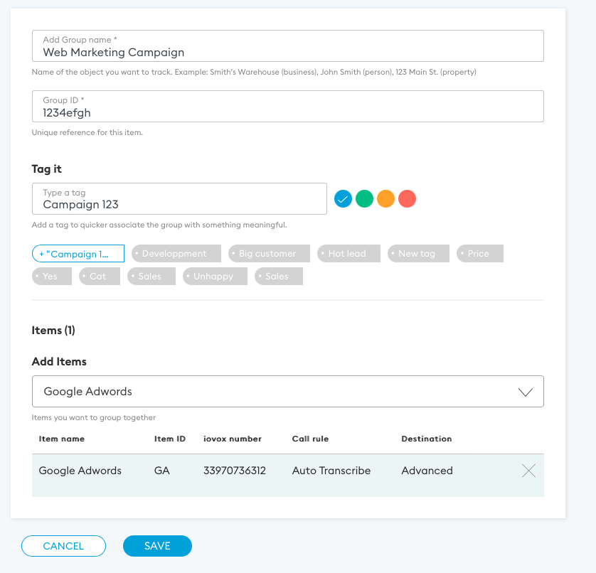Toggle the Developpment tag chip
Screen dimensions: 596x573
[174, 254]
